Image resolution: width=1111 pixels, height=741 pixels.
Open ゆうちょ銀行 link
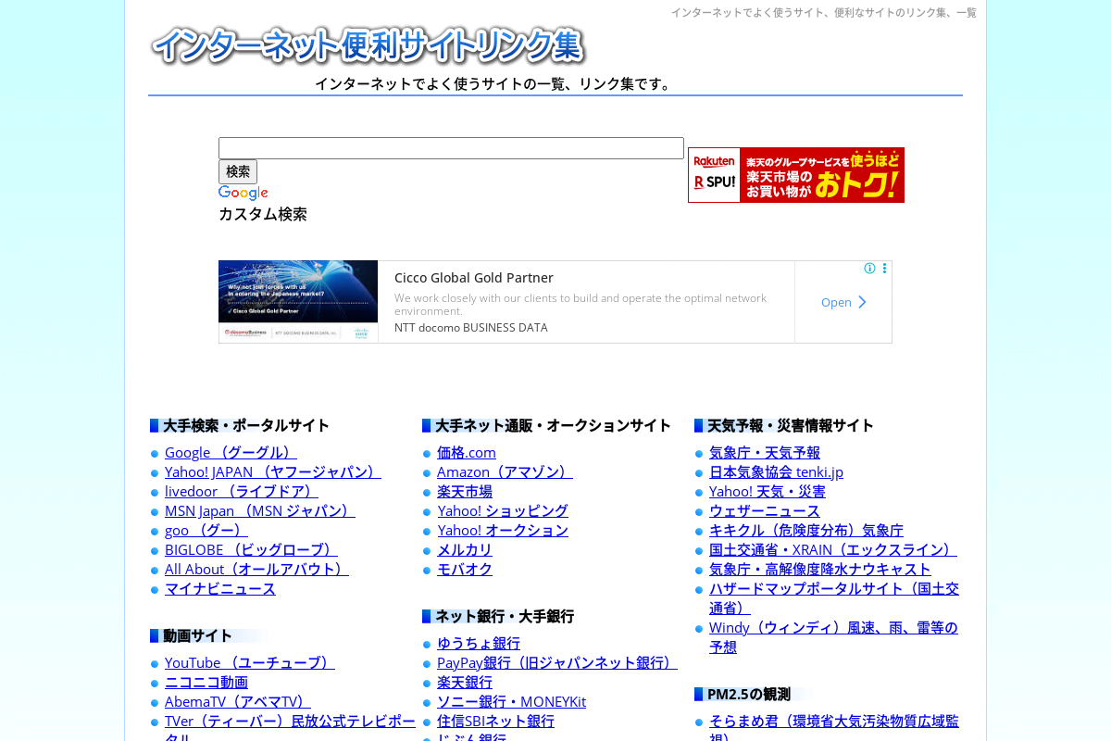click(x=479, y=644)
